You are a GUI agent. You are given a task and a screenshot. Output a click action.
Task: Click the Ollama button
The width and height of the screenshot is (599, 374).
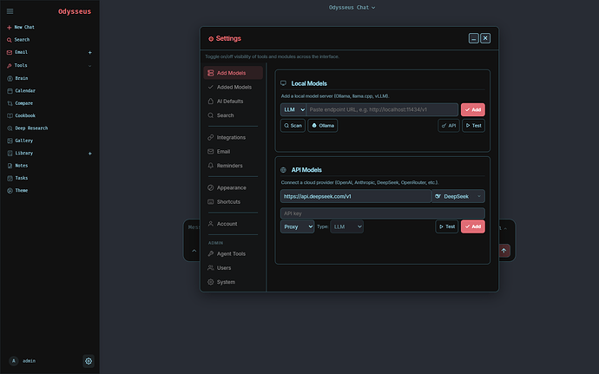[x=323, y=126]
